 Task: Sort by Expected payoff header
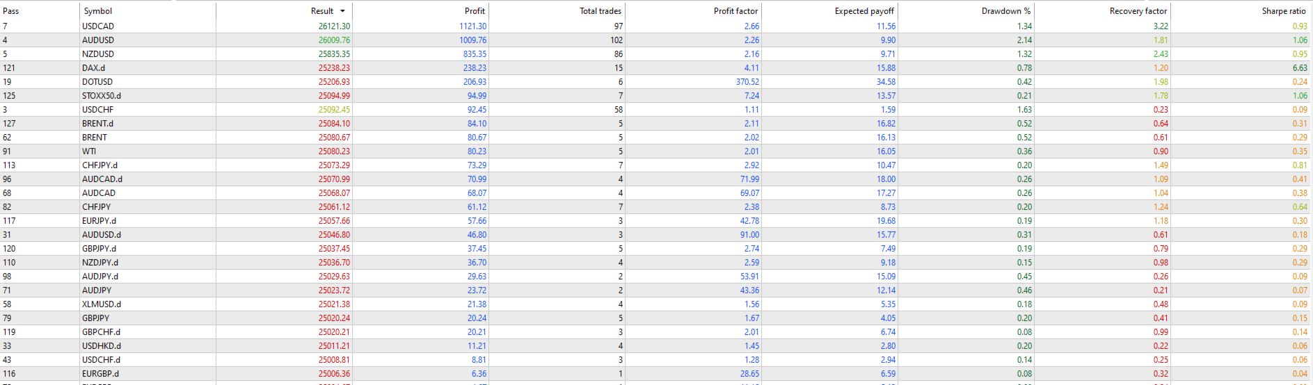tap(864, 11)
